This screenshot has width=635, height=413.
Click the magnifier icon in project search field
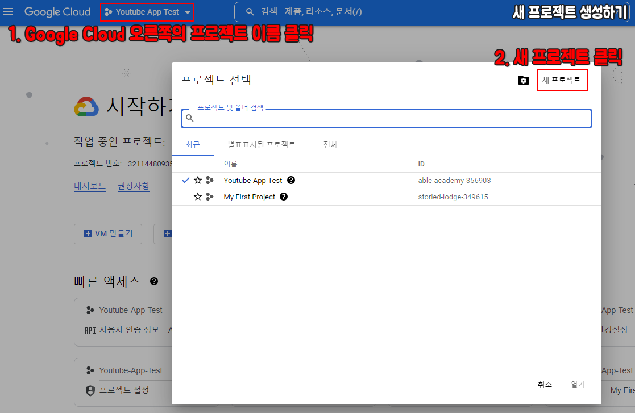189,118
